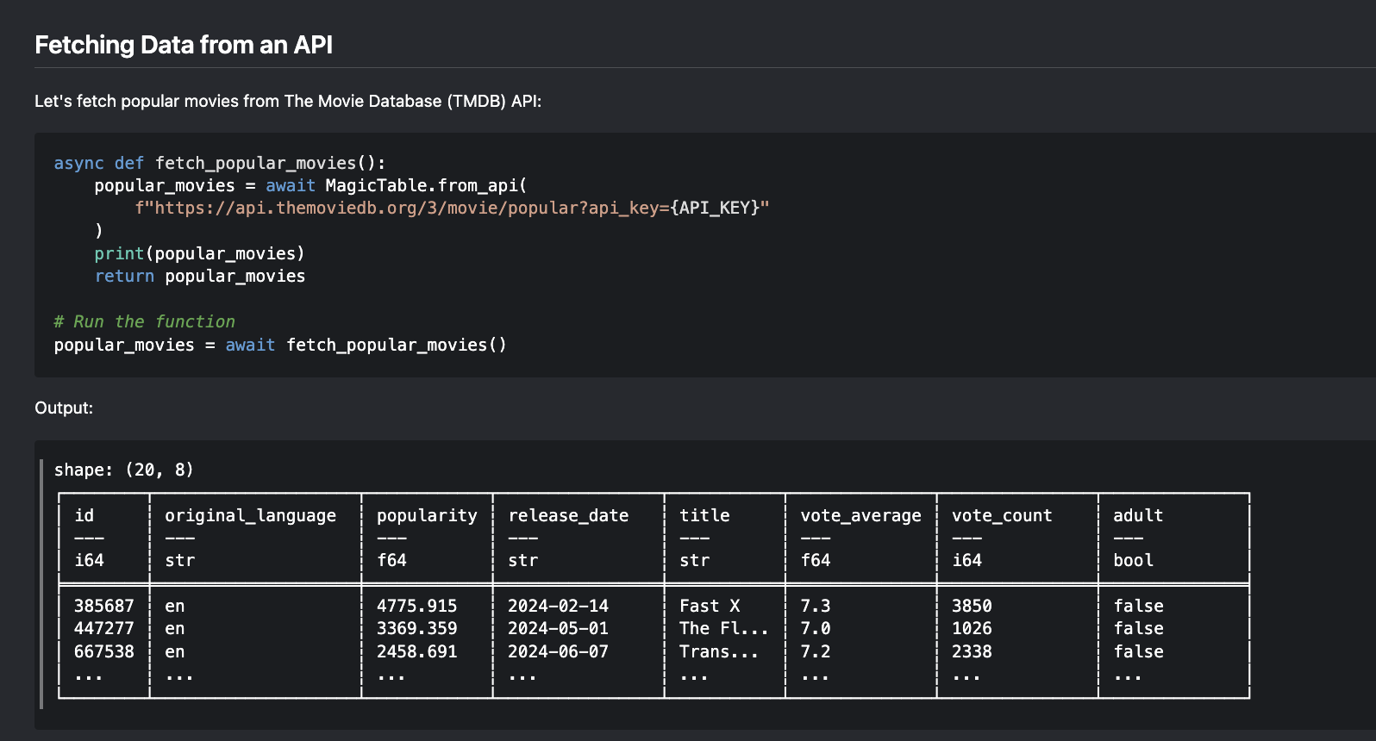Click the 'Fetching Data from an API' heading

pyautogui.click(x=184, y=45)
